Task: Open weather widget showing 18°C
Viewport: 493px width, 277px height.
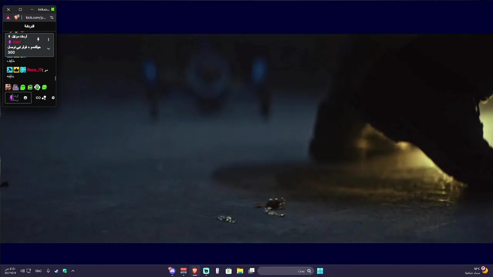Action: click(x=476, y=271)
